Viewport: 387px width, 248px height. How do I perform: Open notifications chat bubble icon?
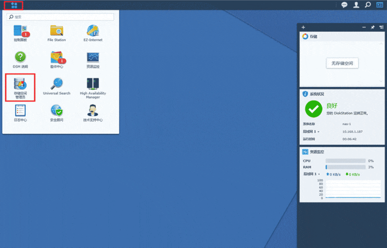pos(344,5)
